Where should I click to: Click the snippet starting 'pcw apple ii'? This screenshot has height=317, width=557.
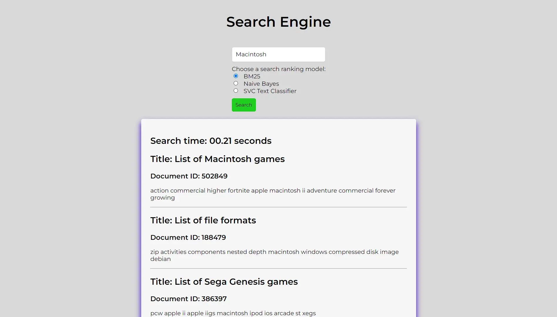pyautogui.click(x=233, y=313)
